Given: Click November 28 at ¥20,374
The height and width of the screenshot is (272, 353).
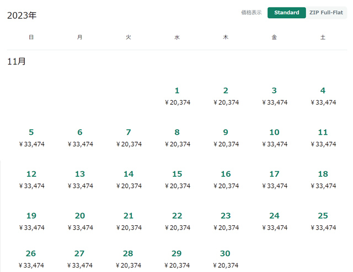Looking at the screenshot, I should [129, 259].
